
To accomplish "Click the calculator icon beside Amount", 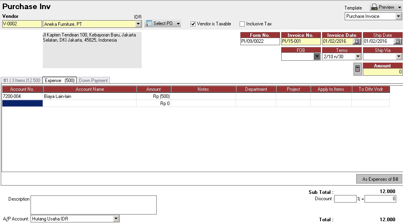I will click(357, 69).
